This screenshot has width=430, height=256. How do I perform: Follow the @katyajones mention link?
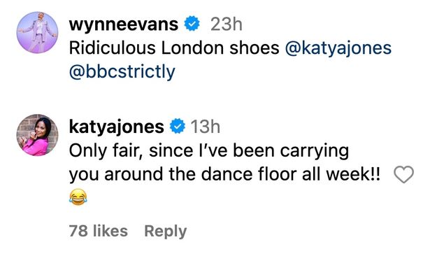point(338,48)
